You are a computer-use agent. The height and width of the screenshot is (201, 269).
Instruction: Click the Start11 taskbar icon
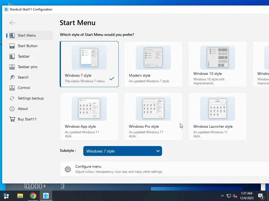[46, 196]
